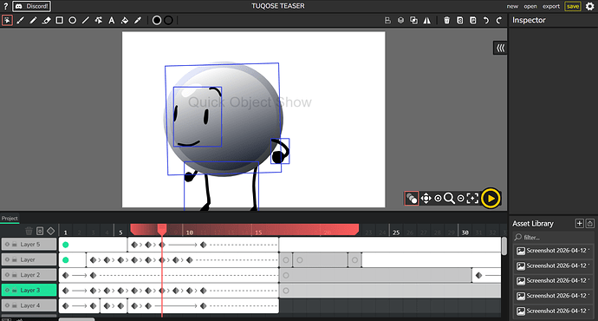Open the Discord link
The width and height of the screenshot is (598, 321).
click(32, 6)
